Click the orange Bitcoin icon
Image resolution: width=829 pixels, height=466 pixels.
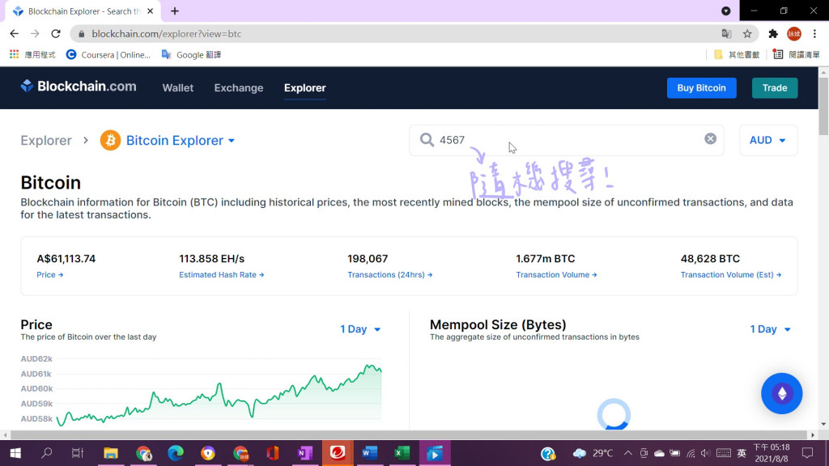110,141
